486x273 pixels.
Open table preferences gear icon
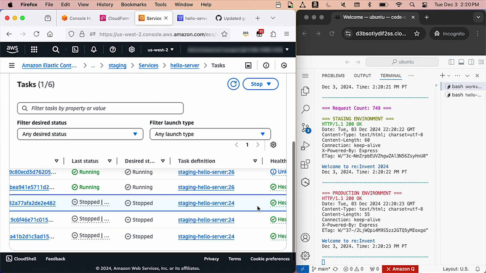[x=273, y=145]
